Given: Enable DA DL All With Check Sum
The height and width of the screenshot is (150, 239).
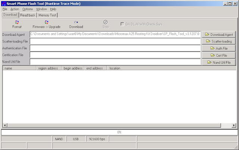Looking at the screenshot, I should pyautogui.click(x=122, y=24).
